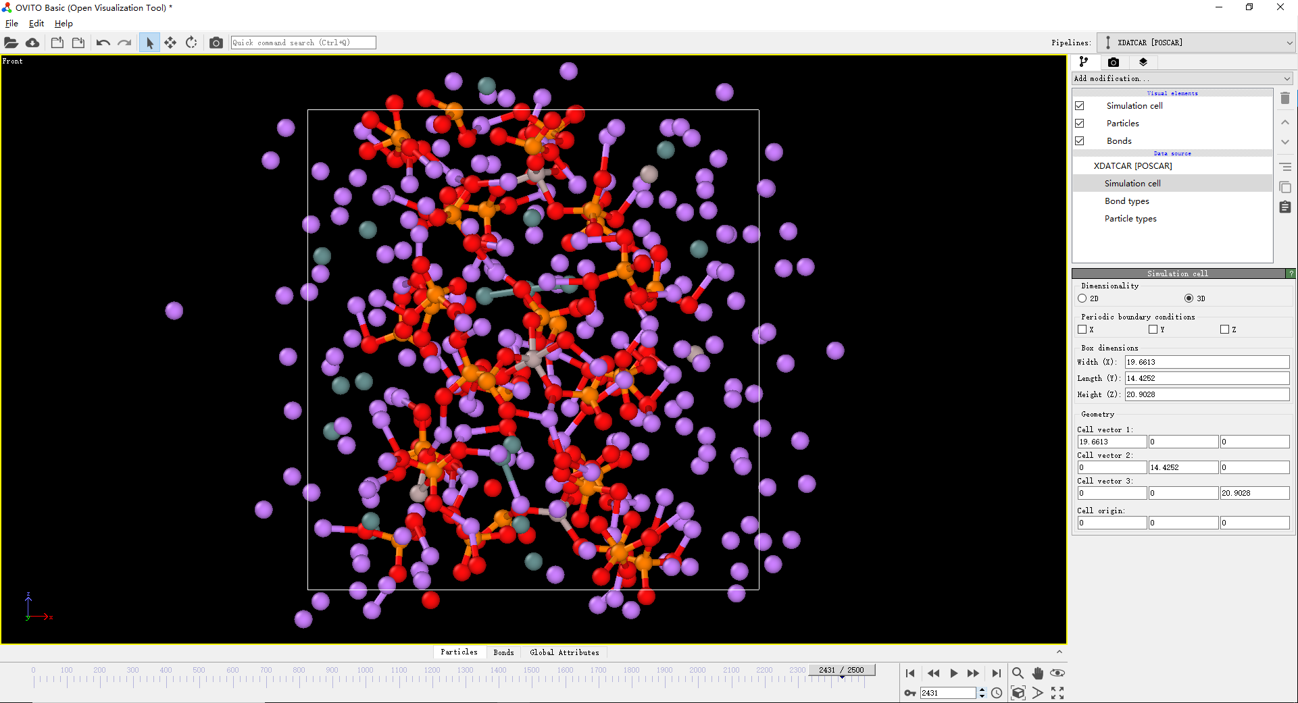The width and height of the screenshot is (1298, 703).
Task: Activate the Translate mode crosshair icon
Action: click(x=170, y=42)
